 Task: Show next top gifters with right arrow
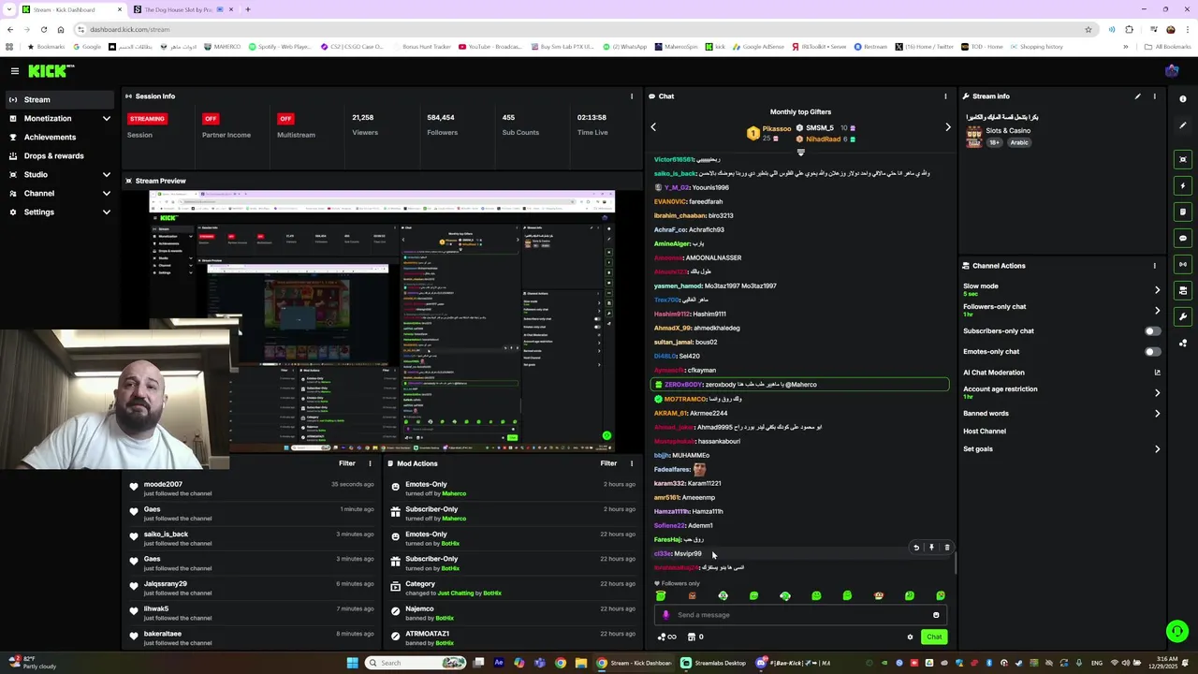947,127
